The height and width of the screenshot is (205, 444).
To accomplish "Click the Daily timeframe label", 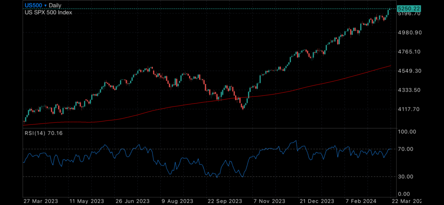I will coord(55,5).
